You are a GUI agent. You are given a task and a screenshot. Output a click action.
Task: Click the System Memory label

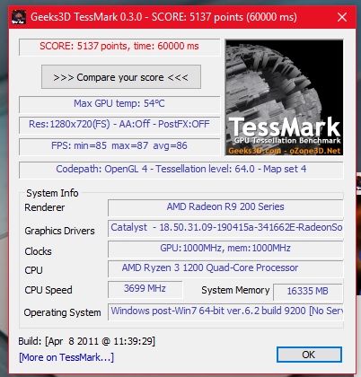pyautogui.click(x=235, y=290)
